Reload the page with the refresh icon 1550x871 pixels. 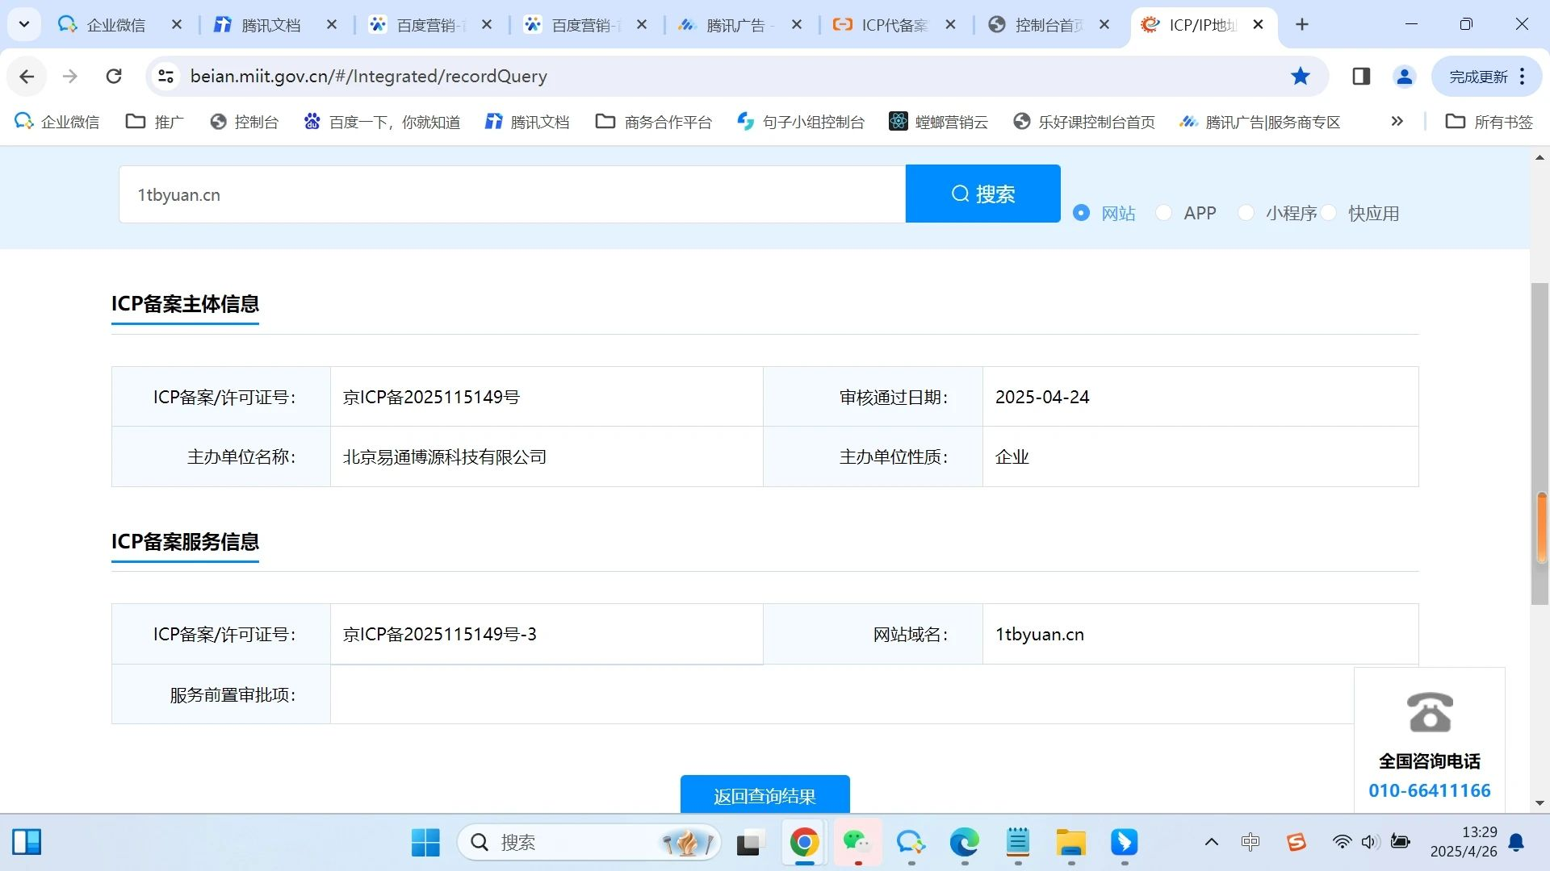(x=114, y=76)
